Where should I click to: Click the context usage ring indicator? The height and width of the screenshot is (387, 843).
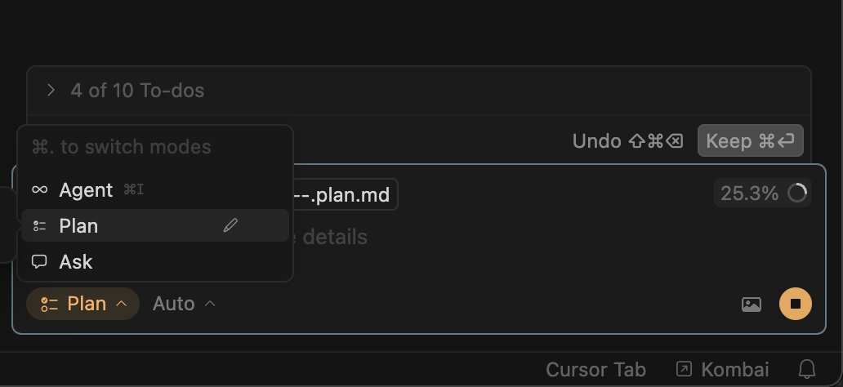click(797, 193)
